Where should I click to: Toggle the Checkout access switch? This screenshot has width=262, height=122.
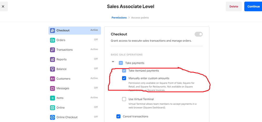198,34
